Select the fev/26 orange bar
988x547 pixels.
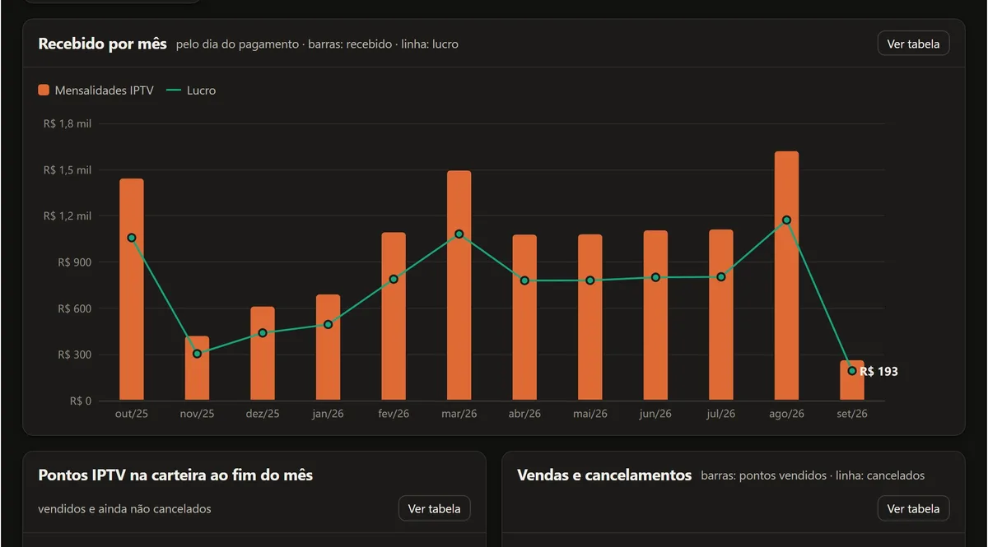(x=394, y=317)
